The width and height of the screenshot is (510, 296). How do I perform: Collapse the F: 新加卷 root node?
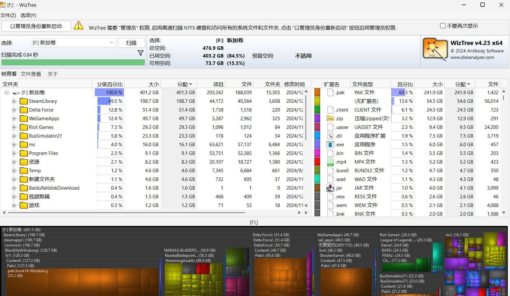pos(6,93)
